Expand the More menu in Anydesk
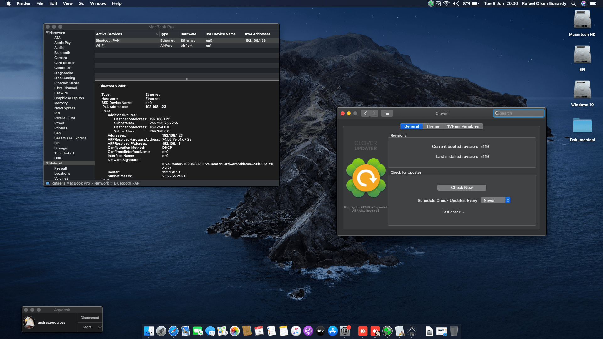 pos(90,327)
